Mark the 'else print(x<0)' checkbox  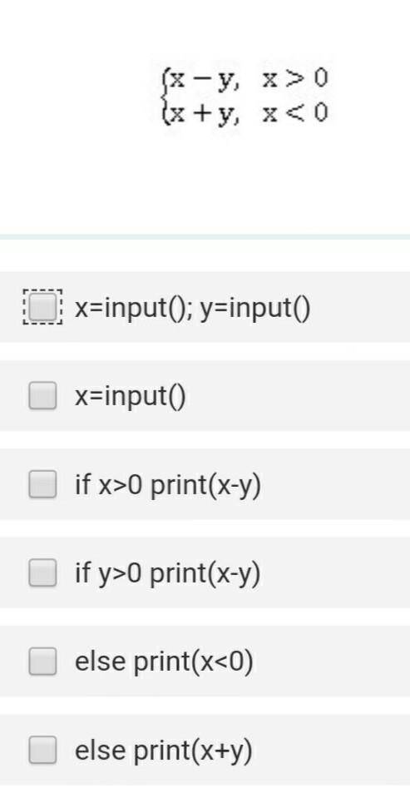[x=42, y=662]
